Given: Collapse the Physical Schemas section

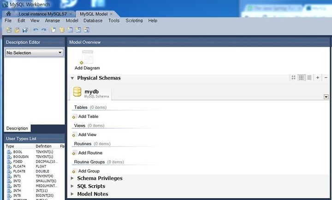Looking at the screenshot, I should (x=72, y=78).
